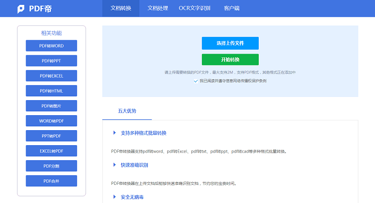Choose PDF转WORD in sidebar
Image resolution: width=375 pixels, height=203 pixels.
(x=51, y=46)
